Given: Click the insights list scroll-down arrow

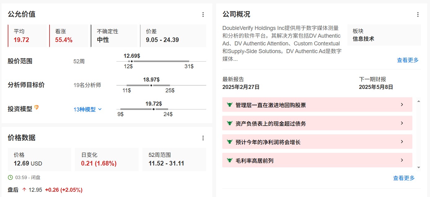Looking at the screenshot, I should [419, 167].
